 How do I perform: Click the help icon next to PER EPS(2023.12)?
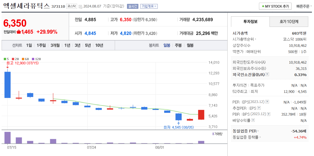267,102
